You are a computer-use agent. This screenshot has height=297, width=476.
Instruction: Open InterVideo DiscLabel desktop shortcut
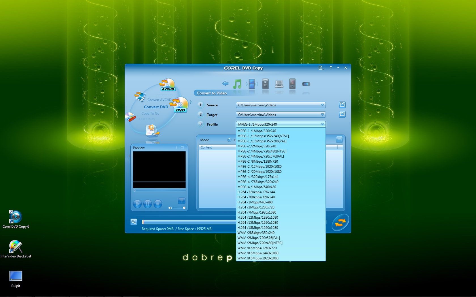click(x=16, y=249)
